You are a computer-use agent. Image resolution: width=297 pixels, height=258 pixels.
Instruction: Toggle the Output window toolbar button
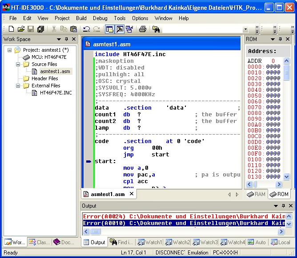click(x=120, y=29)
